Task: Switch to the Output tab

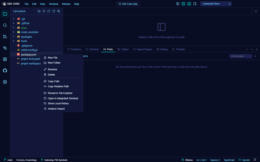Action: (x=123, y=49)
